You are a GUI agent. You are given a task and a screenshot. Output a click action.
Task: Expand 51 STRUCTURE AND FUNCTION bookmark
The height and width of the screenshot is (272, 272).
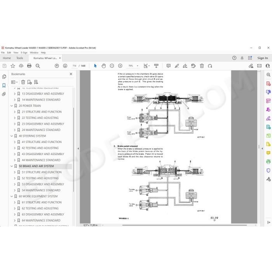pos(15,172)
